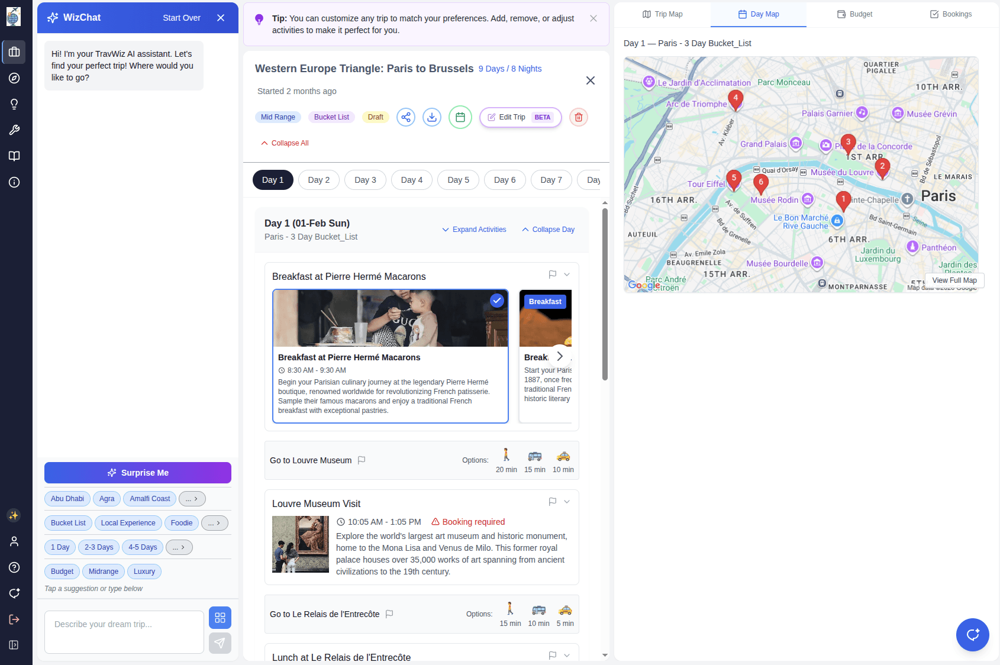
Task: Click the dream trip description input field
Action: (124, 632)
